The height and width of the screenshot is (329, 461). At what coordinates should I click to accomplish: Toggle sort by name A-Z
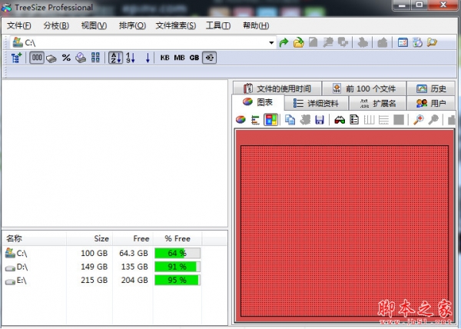click(x=115, y=58)
